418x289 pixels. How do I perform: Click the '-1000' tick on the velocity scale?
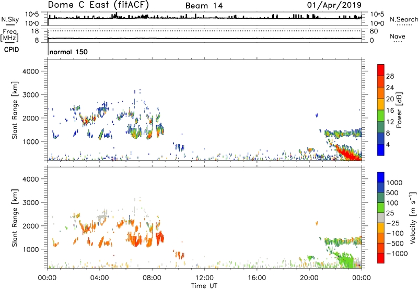click(x=397, y=254)
